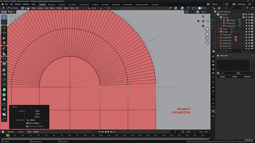Disable render camera for Empty.006
255x143 pixels.
[x=252, y=43]
